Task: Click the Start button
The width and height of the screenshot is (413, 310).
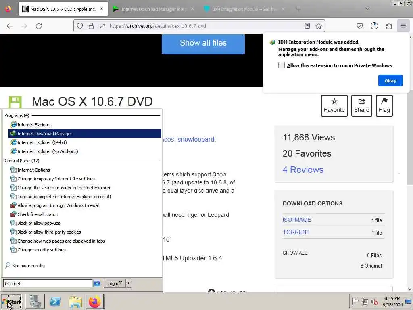Action: pos(11,302)
